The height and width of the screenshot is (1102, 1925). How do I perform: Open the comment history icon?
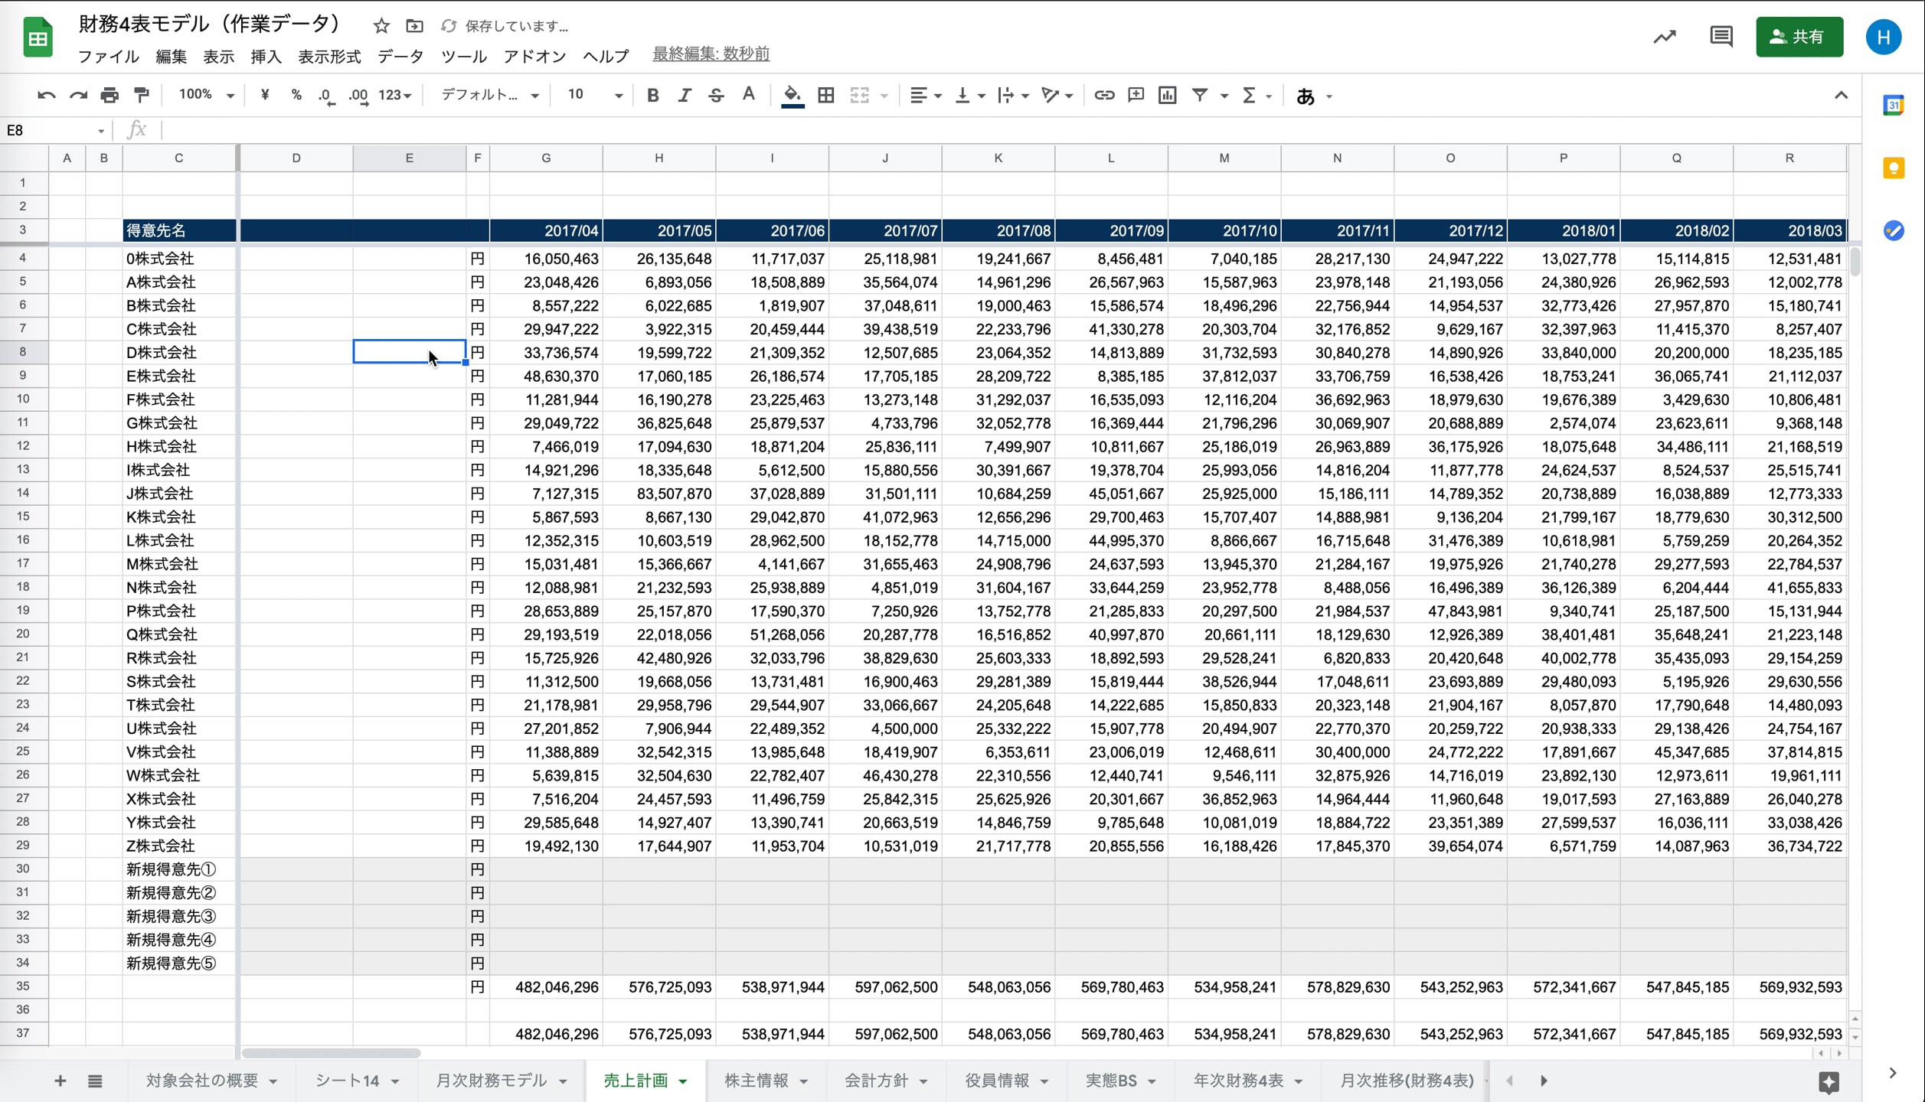(x=1721, y=36)
